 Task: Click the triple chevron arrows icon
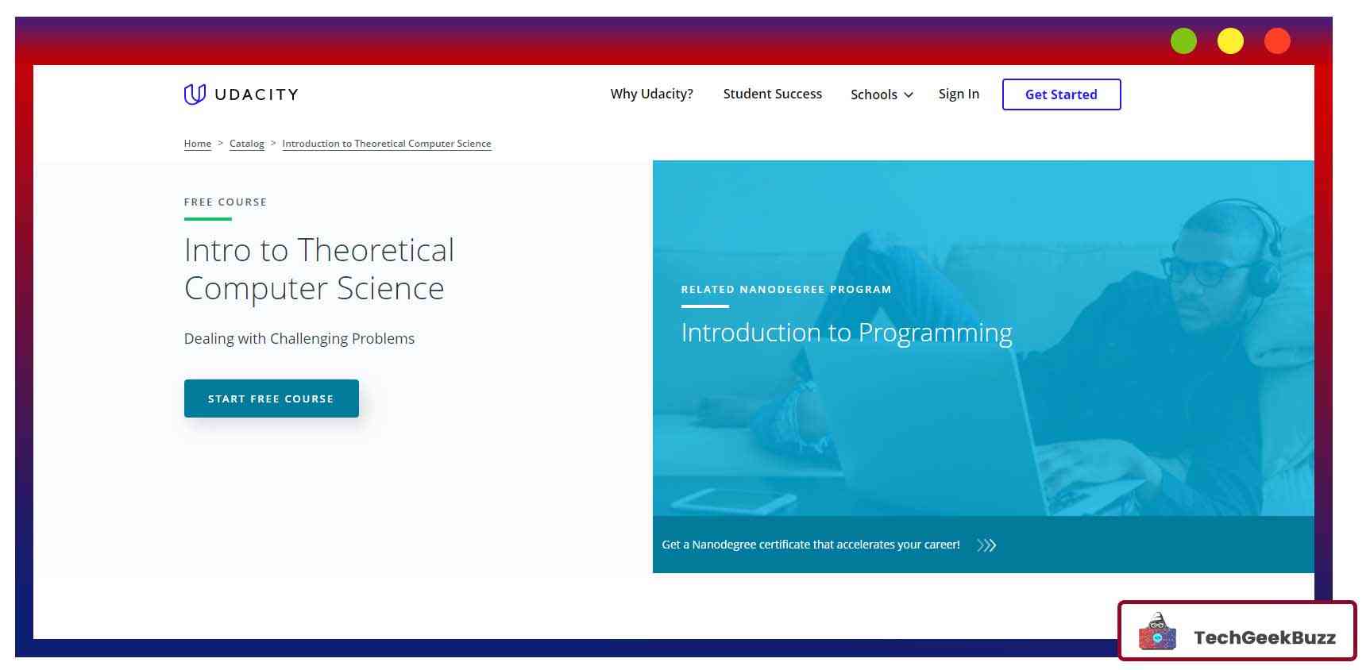pos(986,545)
